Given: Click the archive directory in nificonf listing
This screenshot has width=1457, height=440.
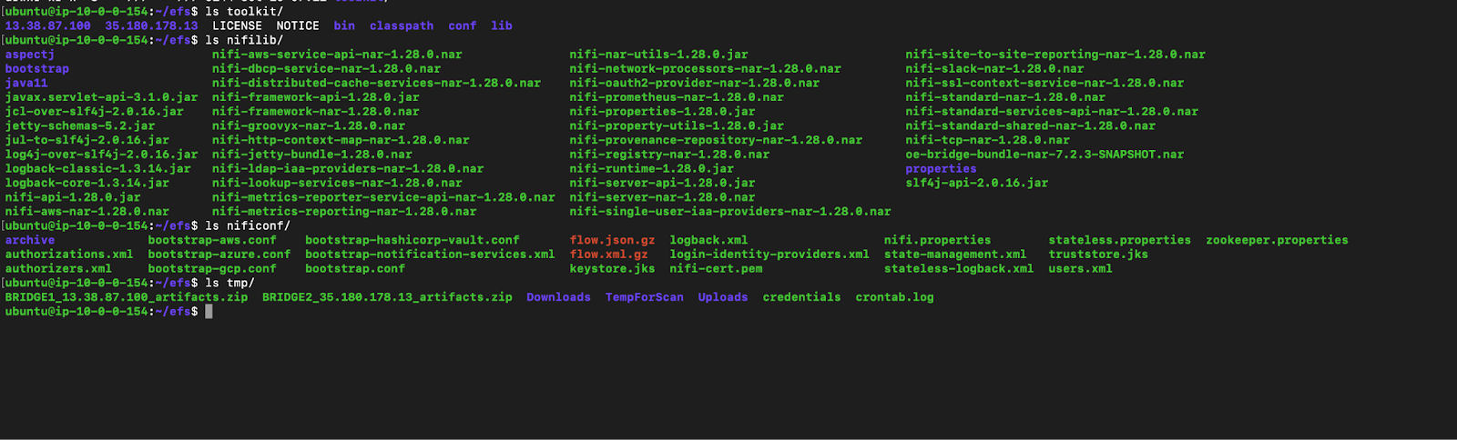Looking at the screenshot, I should pyautogui.click(x=30, y=240).
